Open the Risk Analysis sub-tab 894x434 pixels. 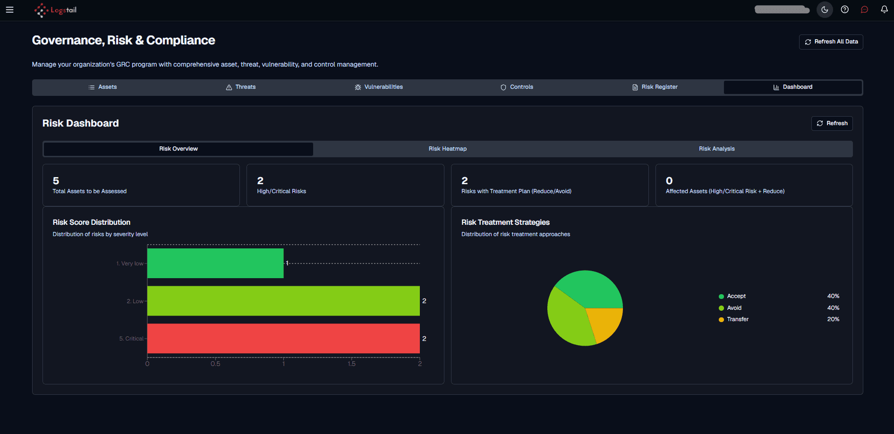[717, 149]
